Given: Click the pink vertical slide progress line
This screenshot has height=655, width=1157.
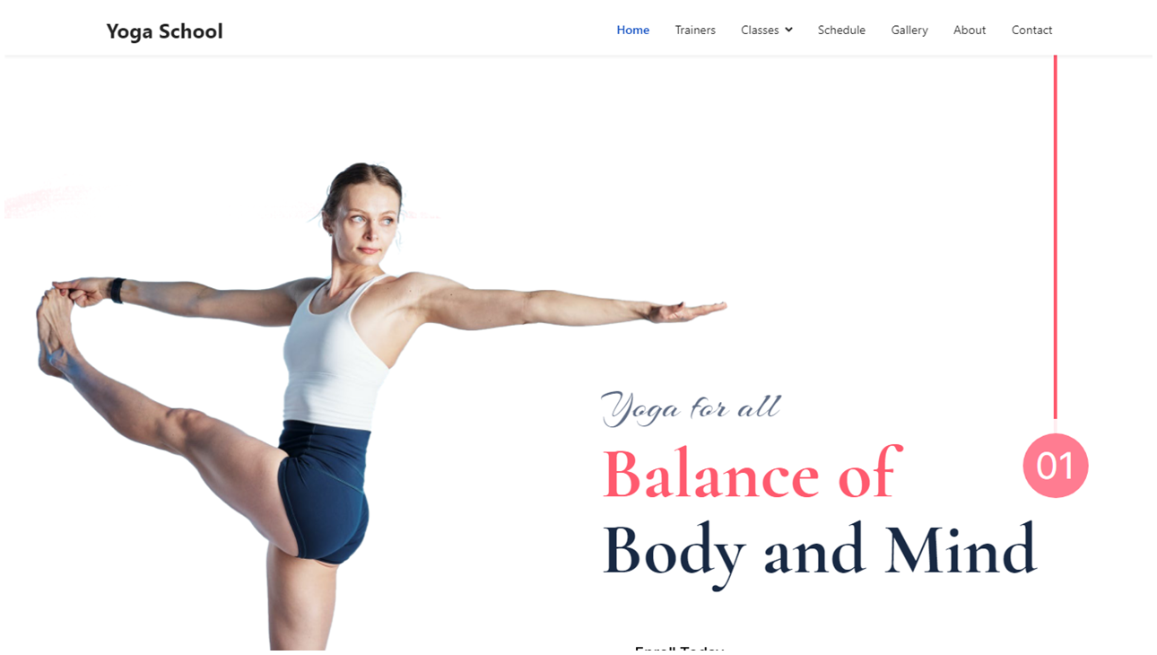Looking at the screenshot, I should click(1055, 238).
